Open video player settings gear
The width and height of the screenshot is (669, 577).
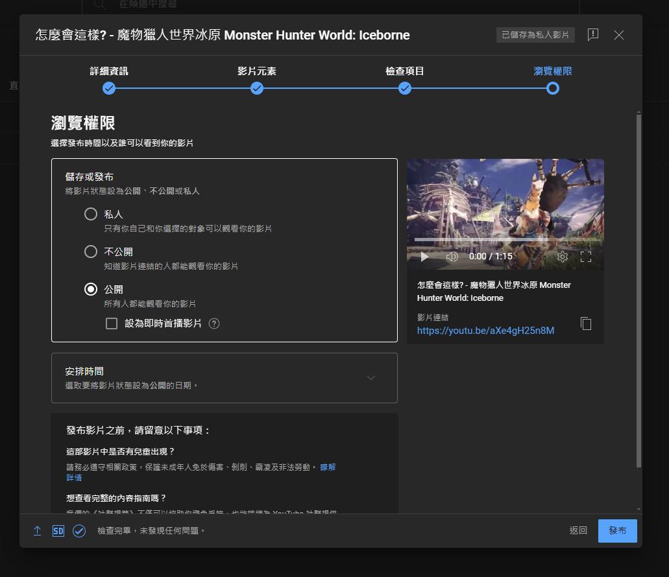coord(563,257)
